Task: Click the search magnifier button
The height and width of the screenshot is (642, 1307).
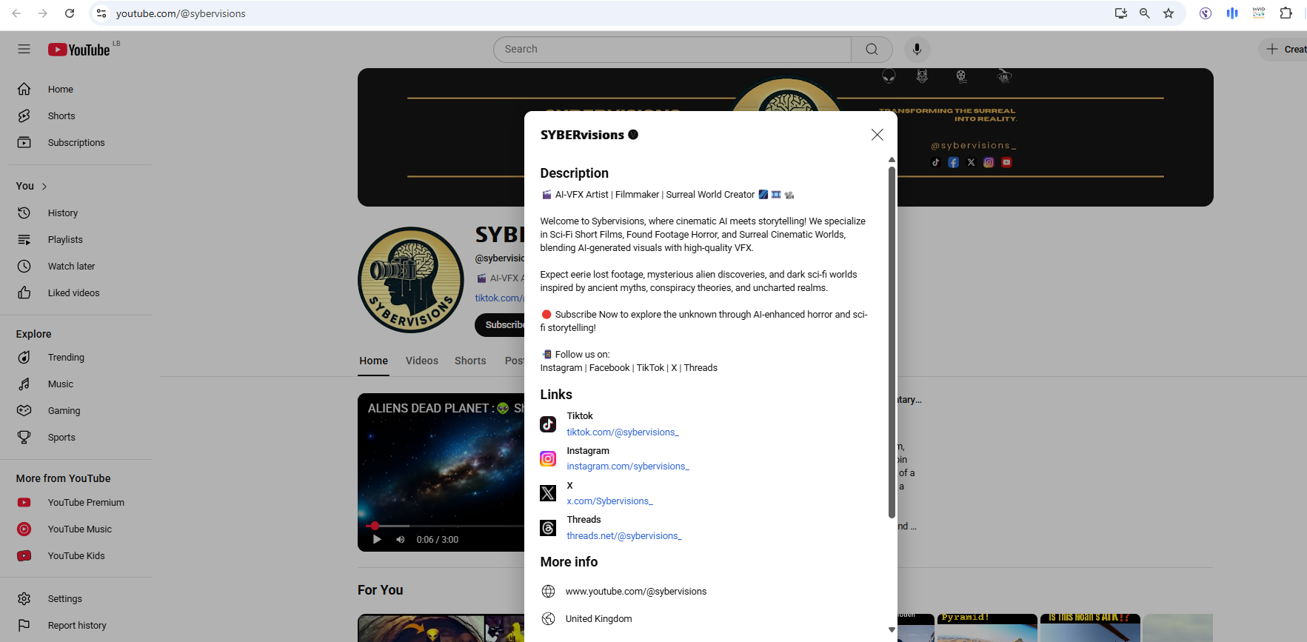Action: [x=872, y=49]
